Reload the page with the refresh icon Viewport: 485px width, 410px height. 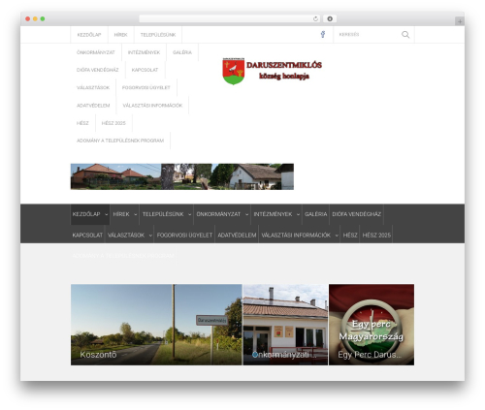tap(315, 19)
